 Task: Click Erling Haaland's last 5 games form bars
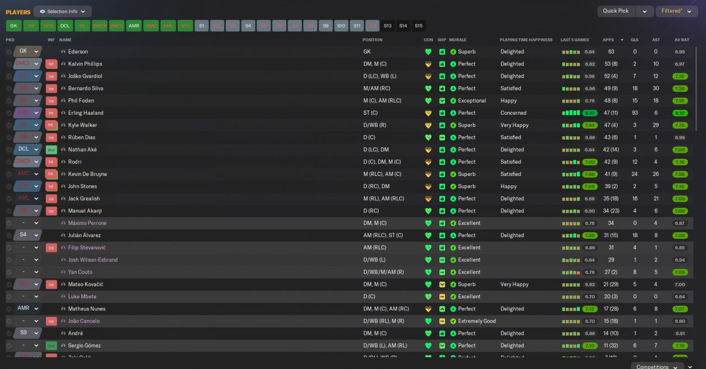571,113
